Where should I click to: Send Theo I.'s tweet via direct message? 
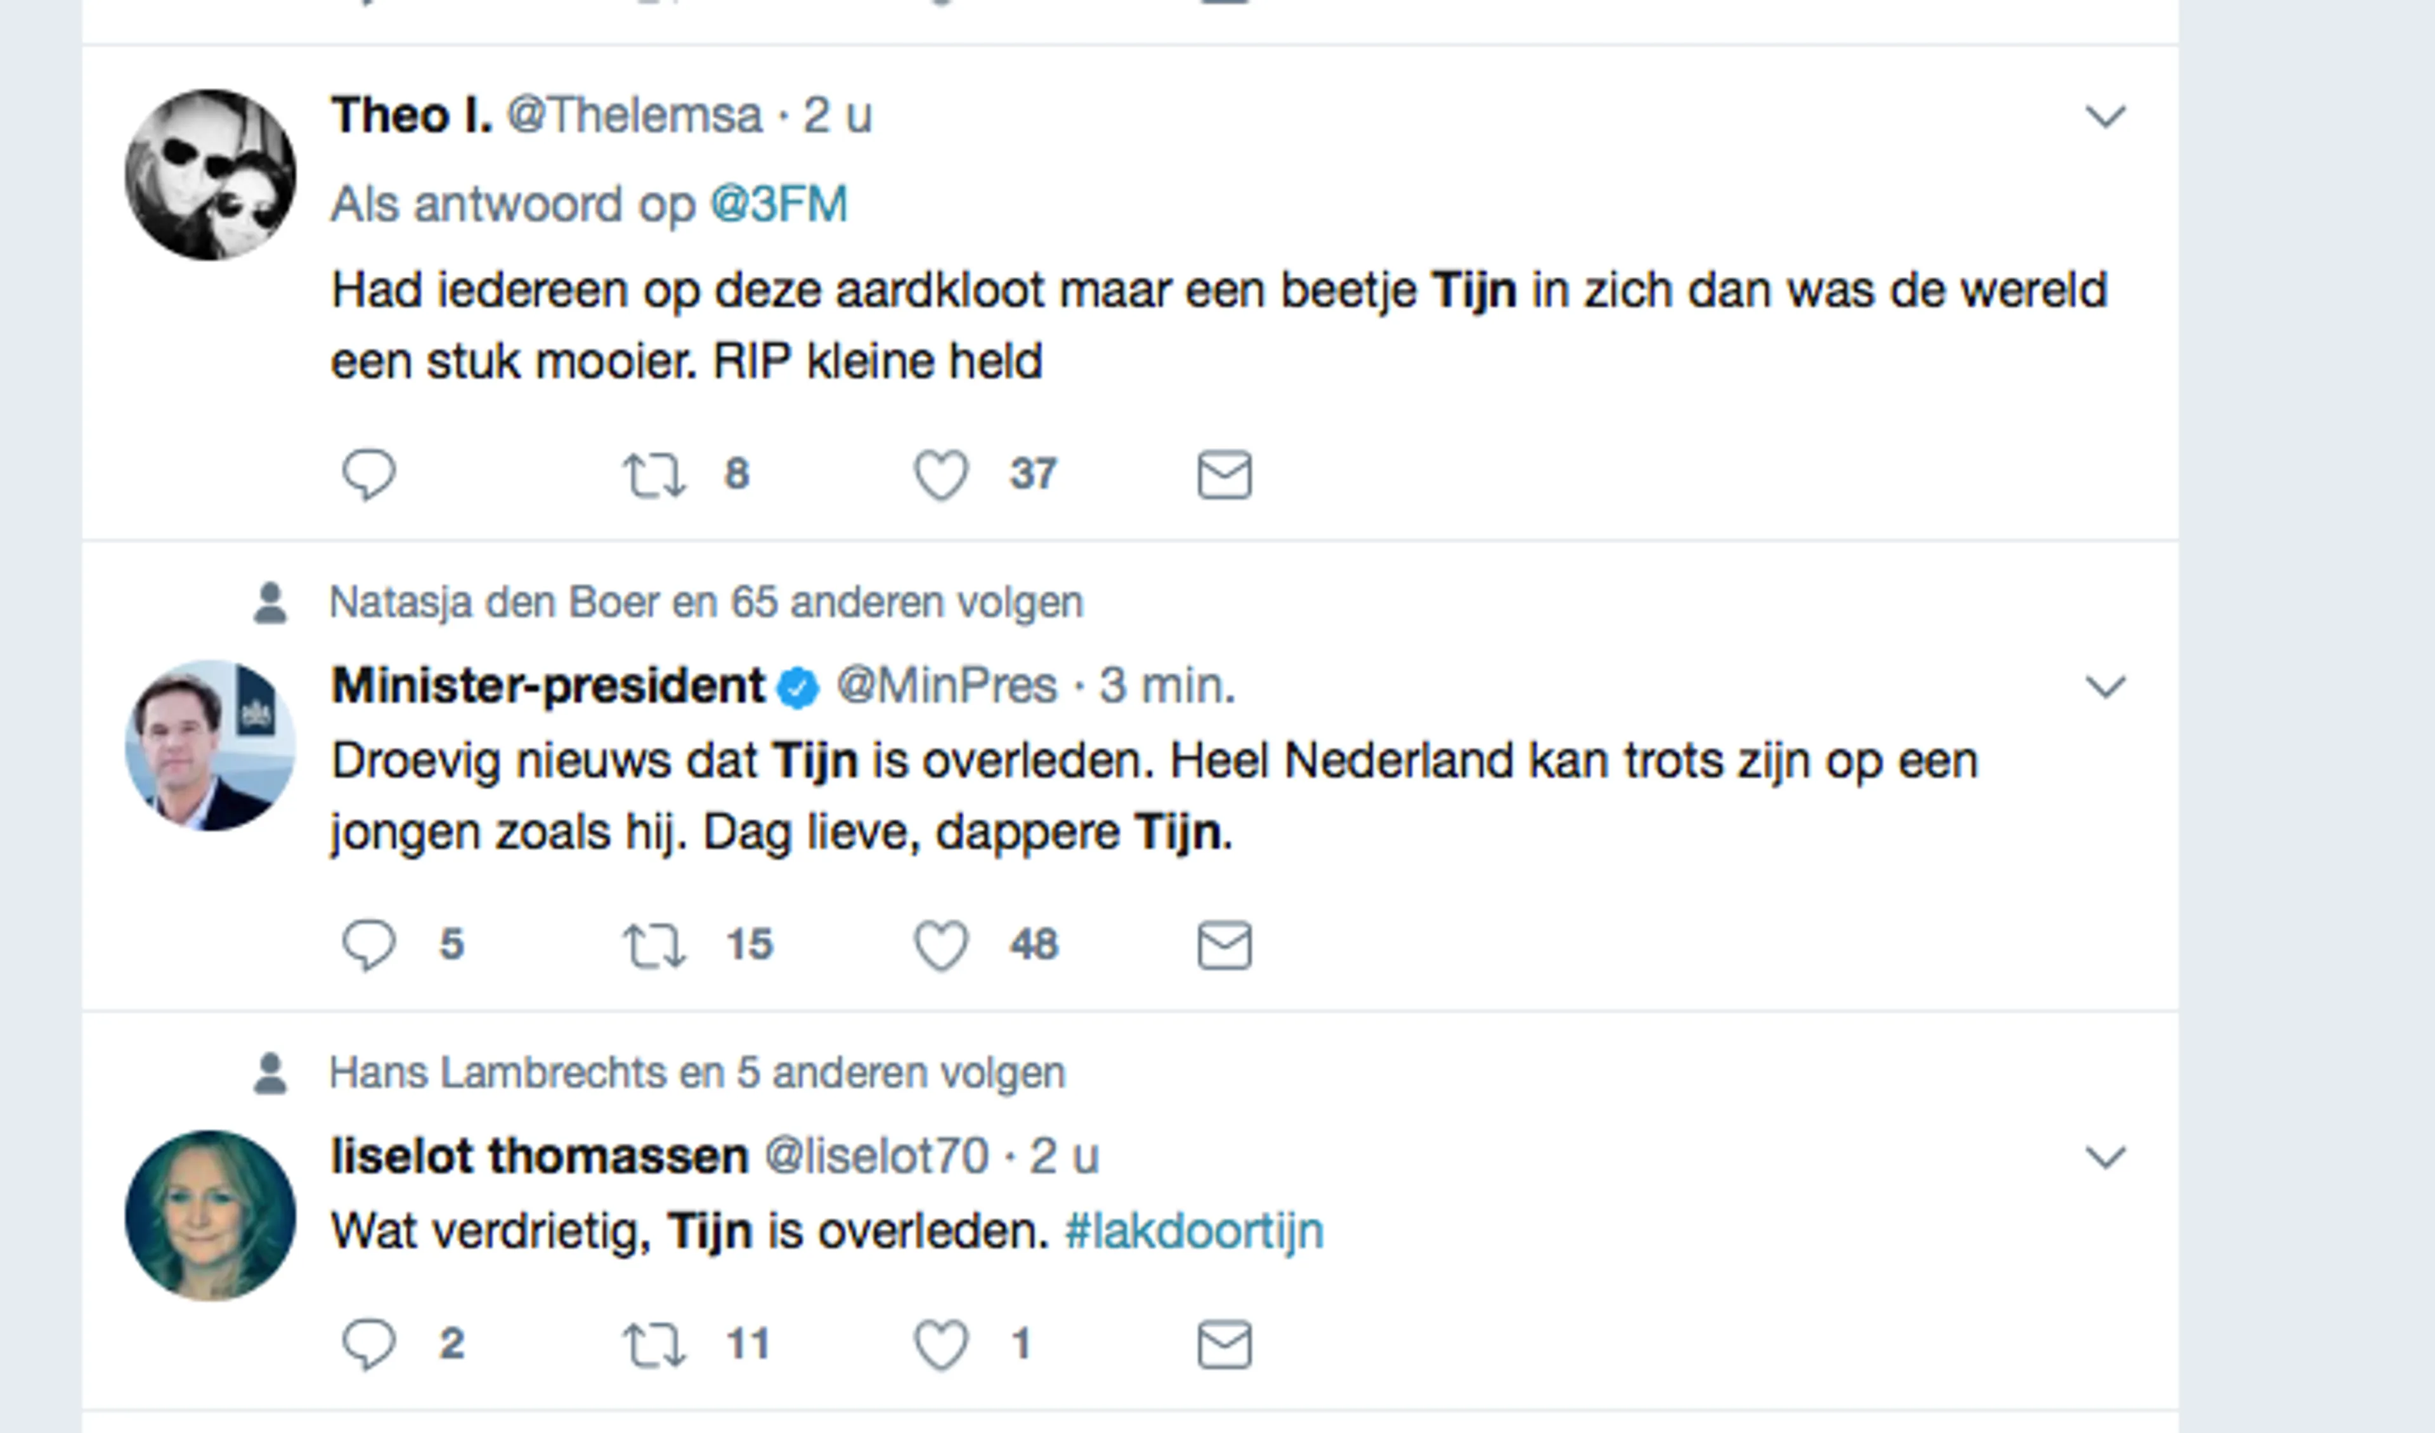(x=1224, y=474)
